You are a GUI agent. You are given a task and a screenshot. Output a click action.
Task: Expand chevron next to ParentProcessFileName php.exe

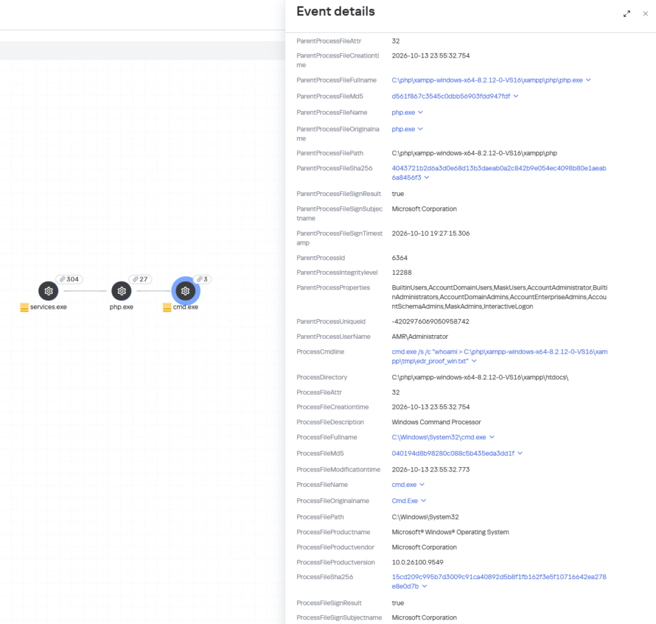(420, 112)
